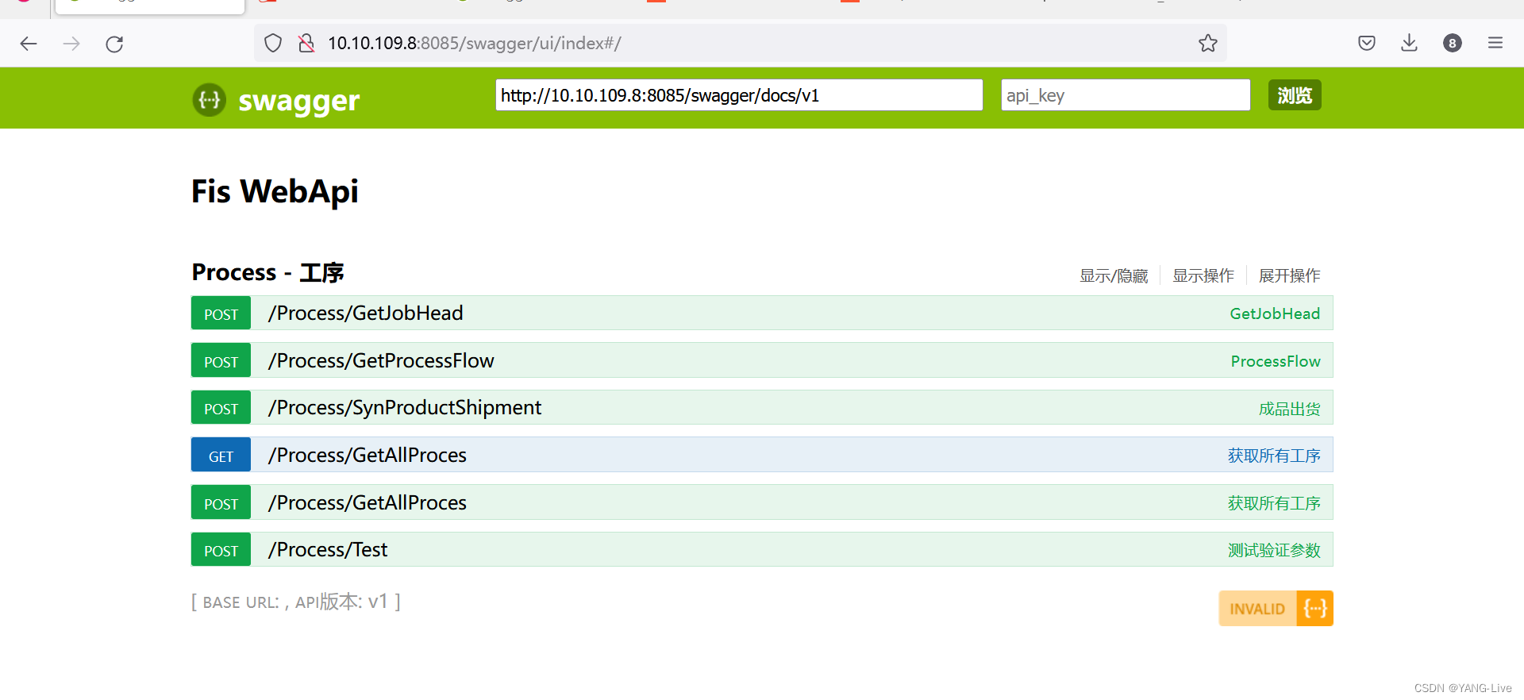Click into the api_key input field
Viewport: 1524px width, 700px height.
pyautogui.click(x=1126, y=95)
